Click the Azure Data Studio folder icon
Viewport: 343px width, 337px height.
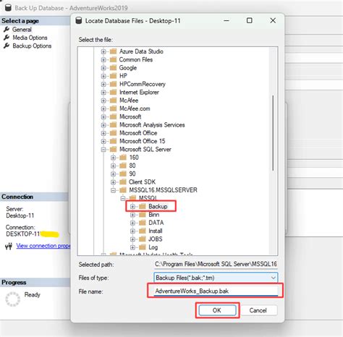[x=113, y=51]
